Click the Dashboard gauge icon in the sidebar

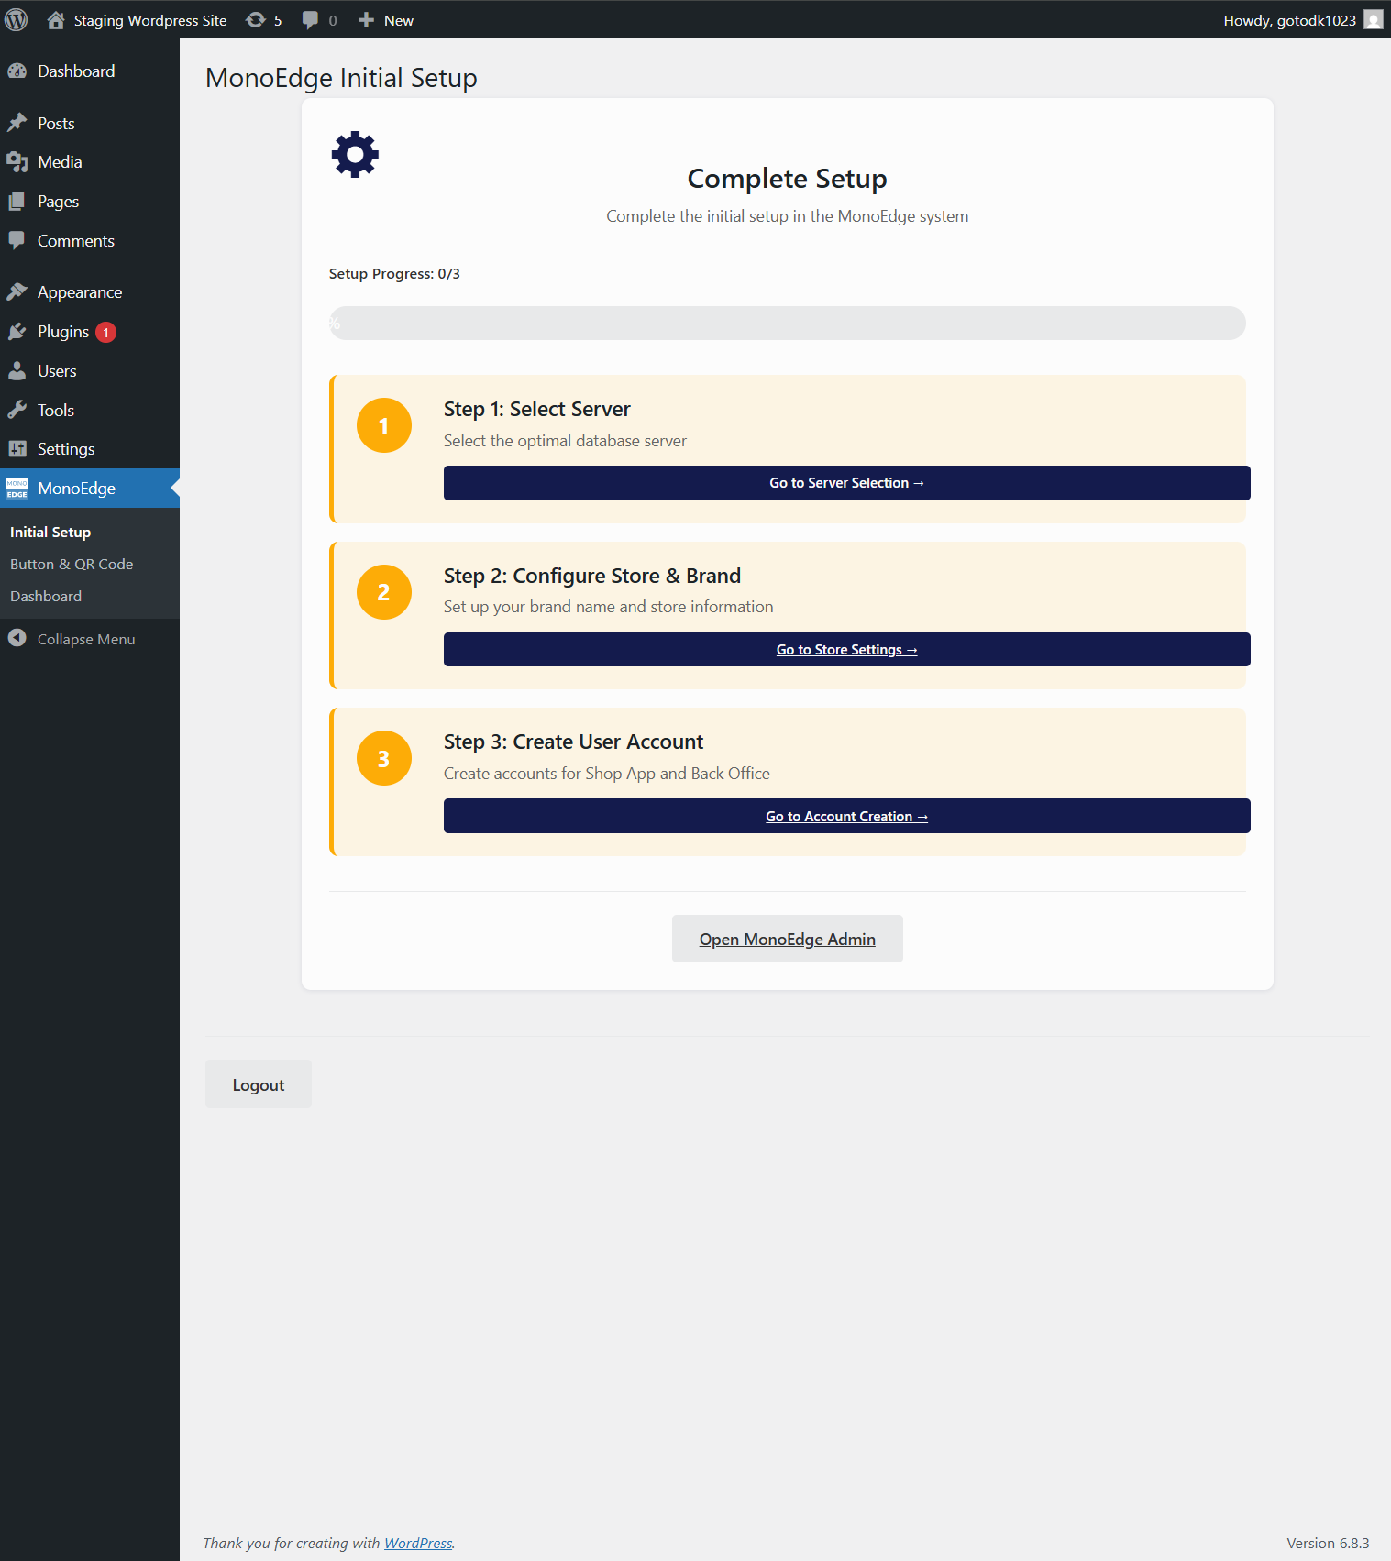[x=17, y=71]
